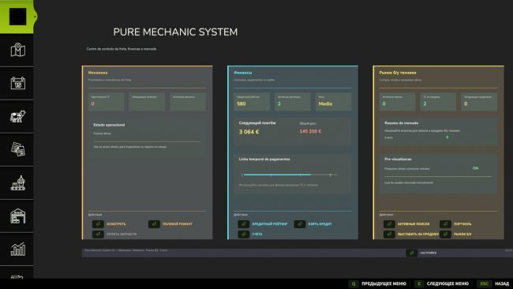Open the calendar page in sidebar
The height and width of the screenshot is (289, 513).
click(17, 83)
